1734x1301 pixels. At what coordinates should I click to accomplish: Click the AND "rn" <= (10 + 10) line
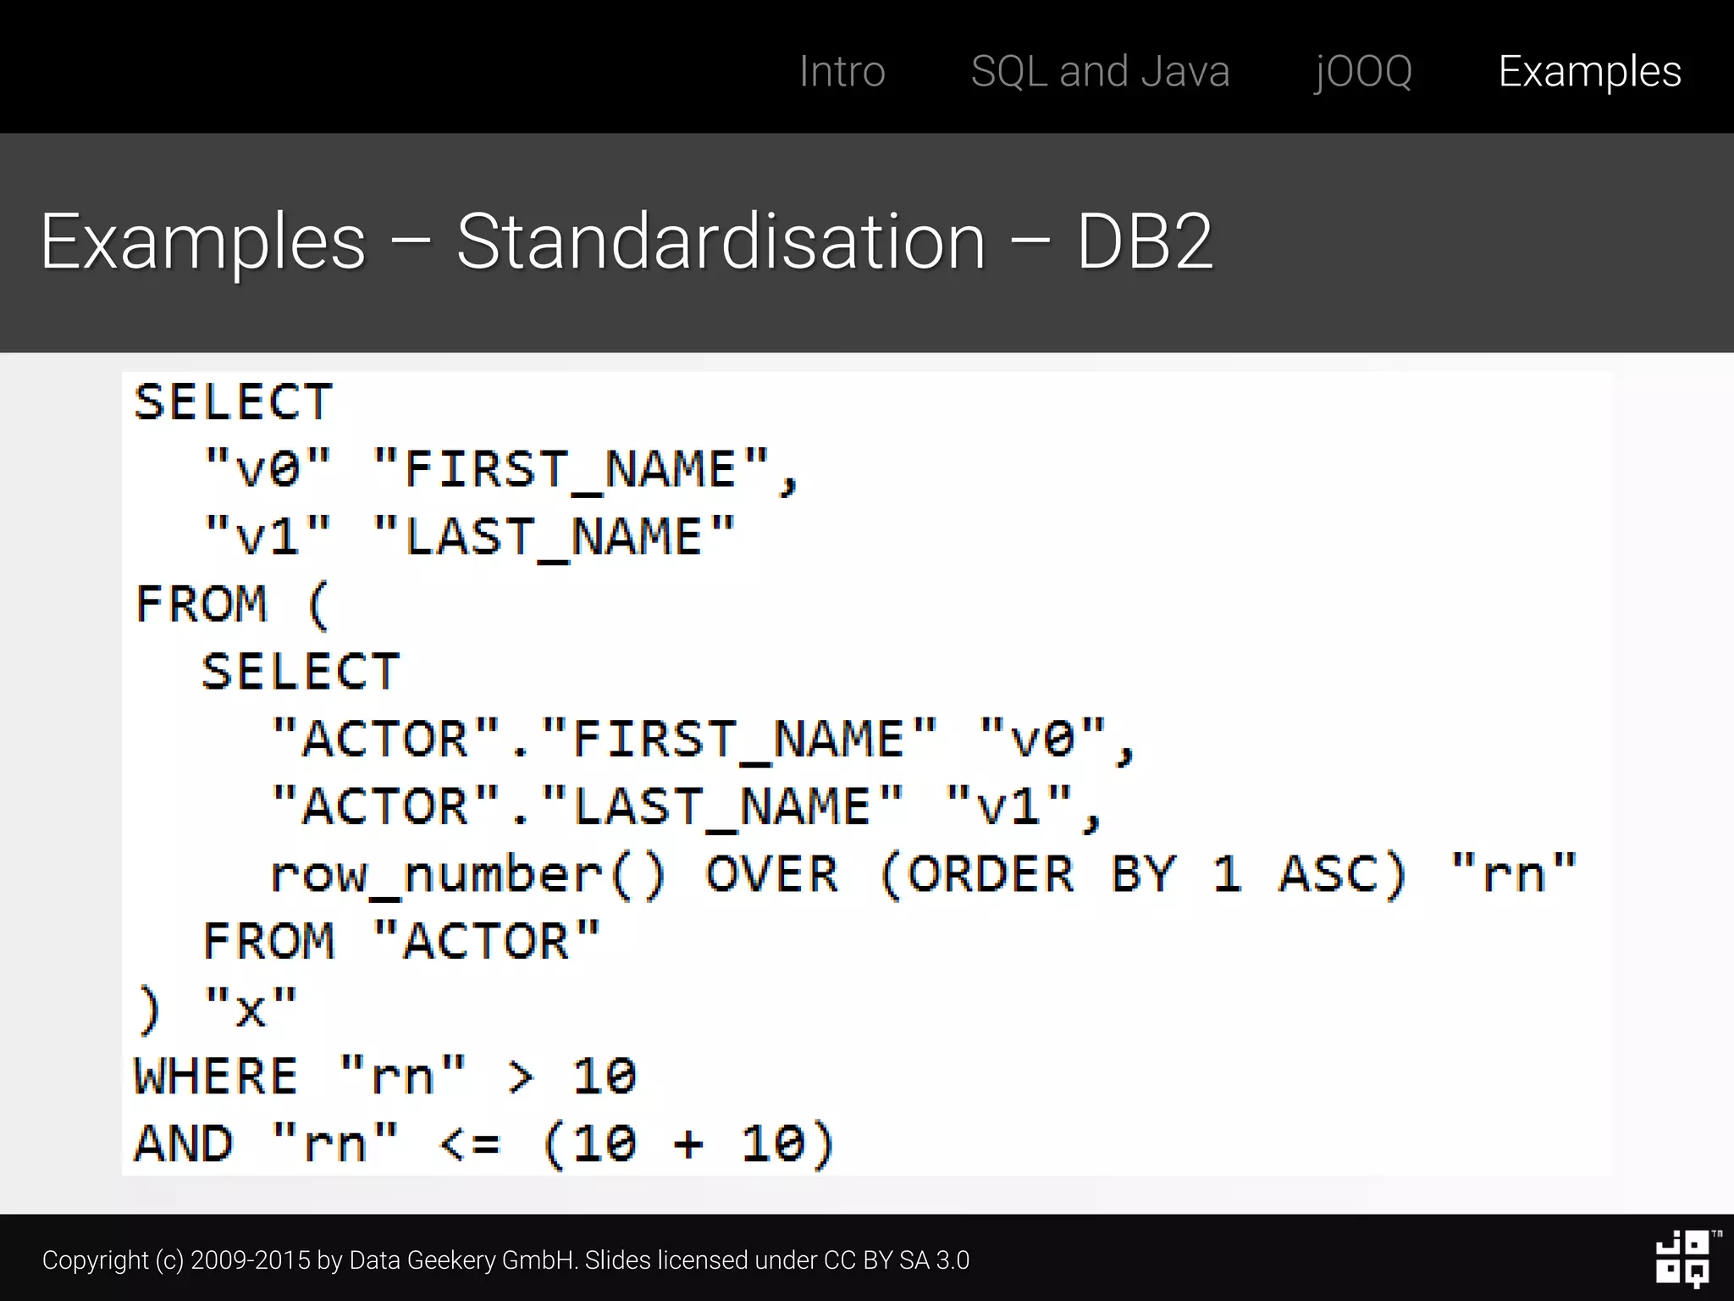pos(484,1144)
